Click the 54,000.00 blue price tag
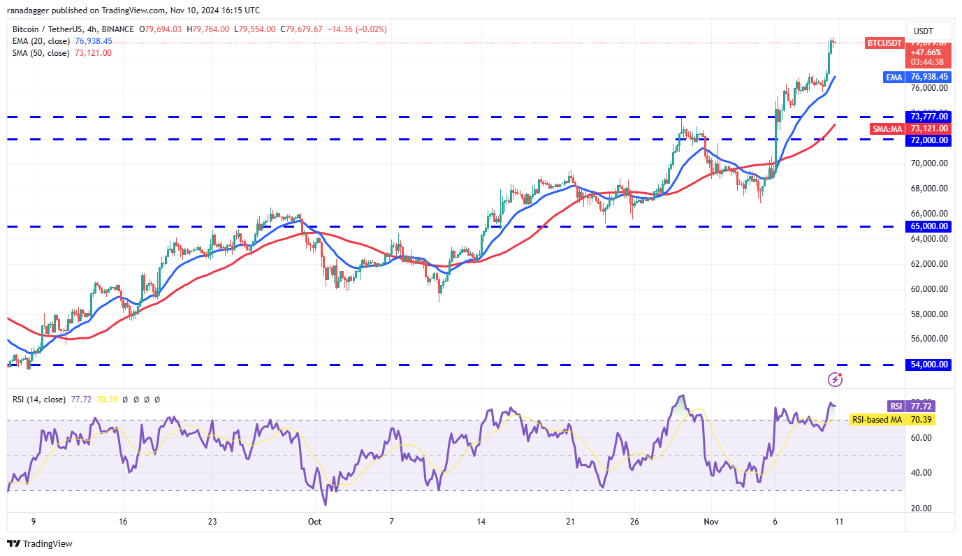Viewport: 962px width, 556px height. [928, 365]
